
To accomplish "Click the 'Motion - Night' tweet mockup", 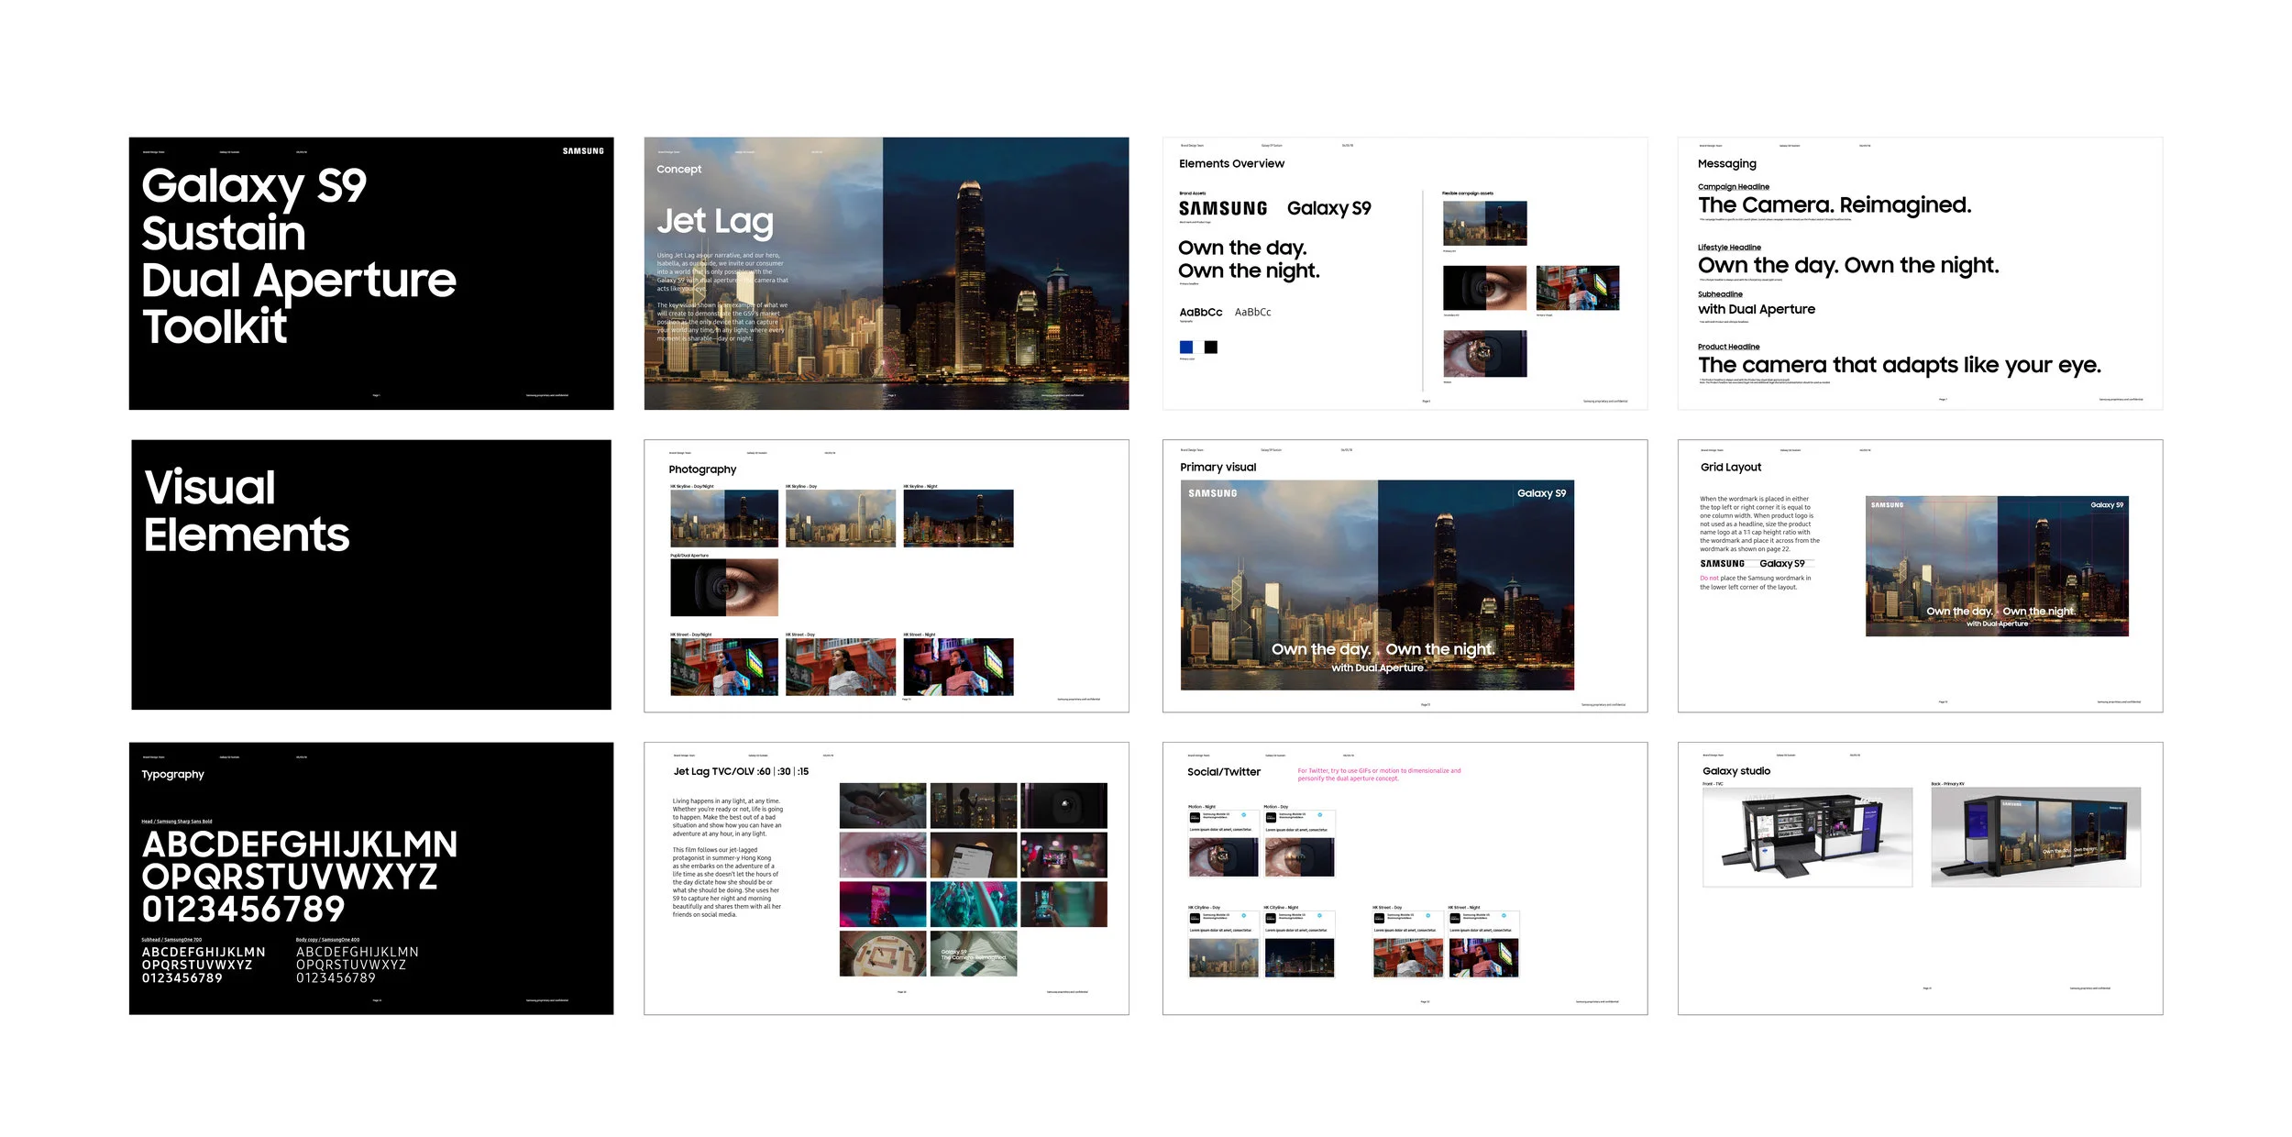I will click(x=1223, y=844).
